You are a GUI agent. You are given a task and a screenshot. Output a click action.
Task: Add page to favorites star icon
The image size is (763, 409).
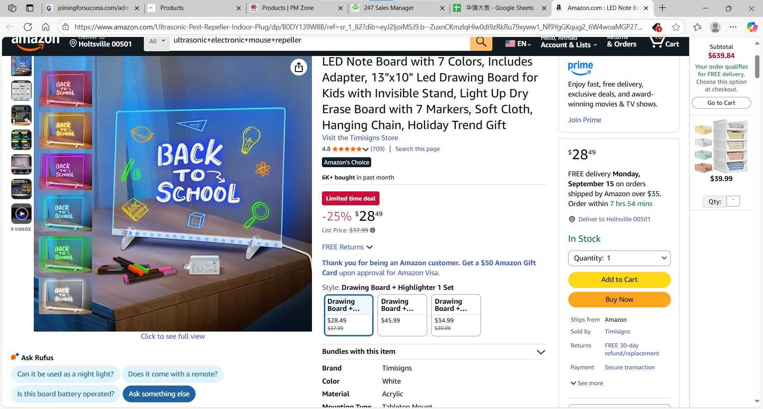(x=676, y=27)
